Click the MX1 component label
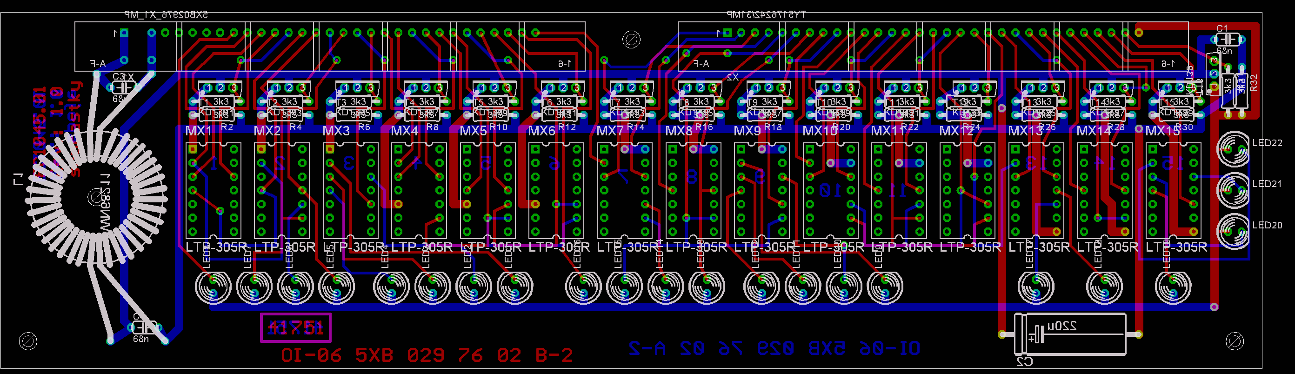The image size is (1295, 374). tap(199, 131)
